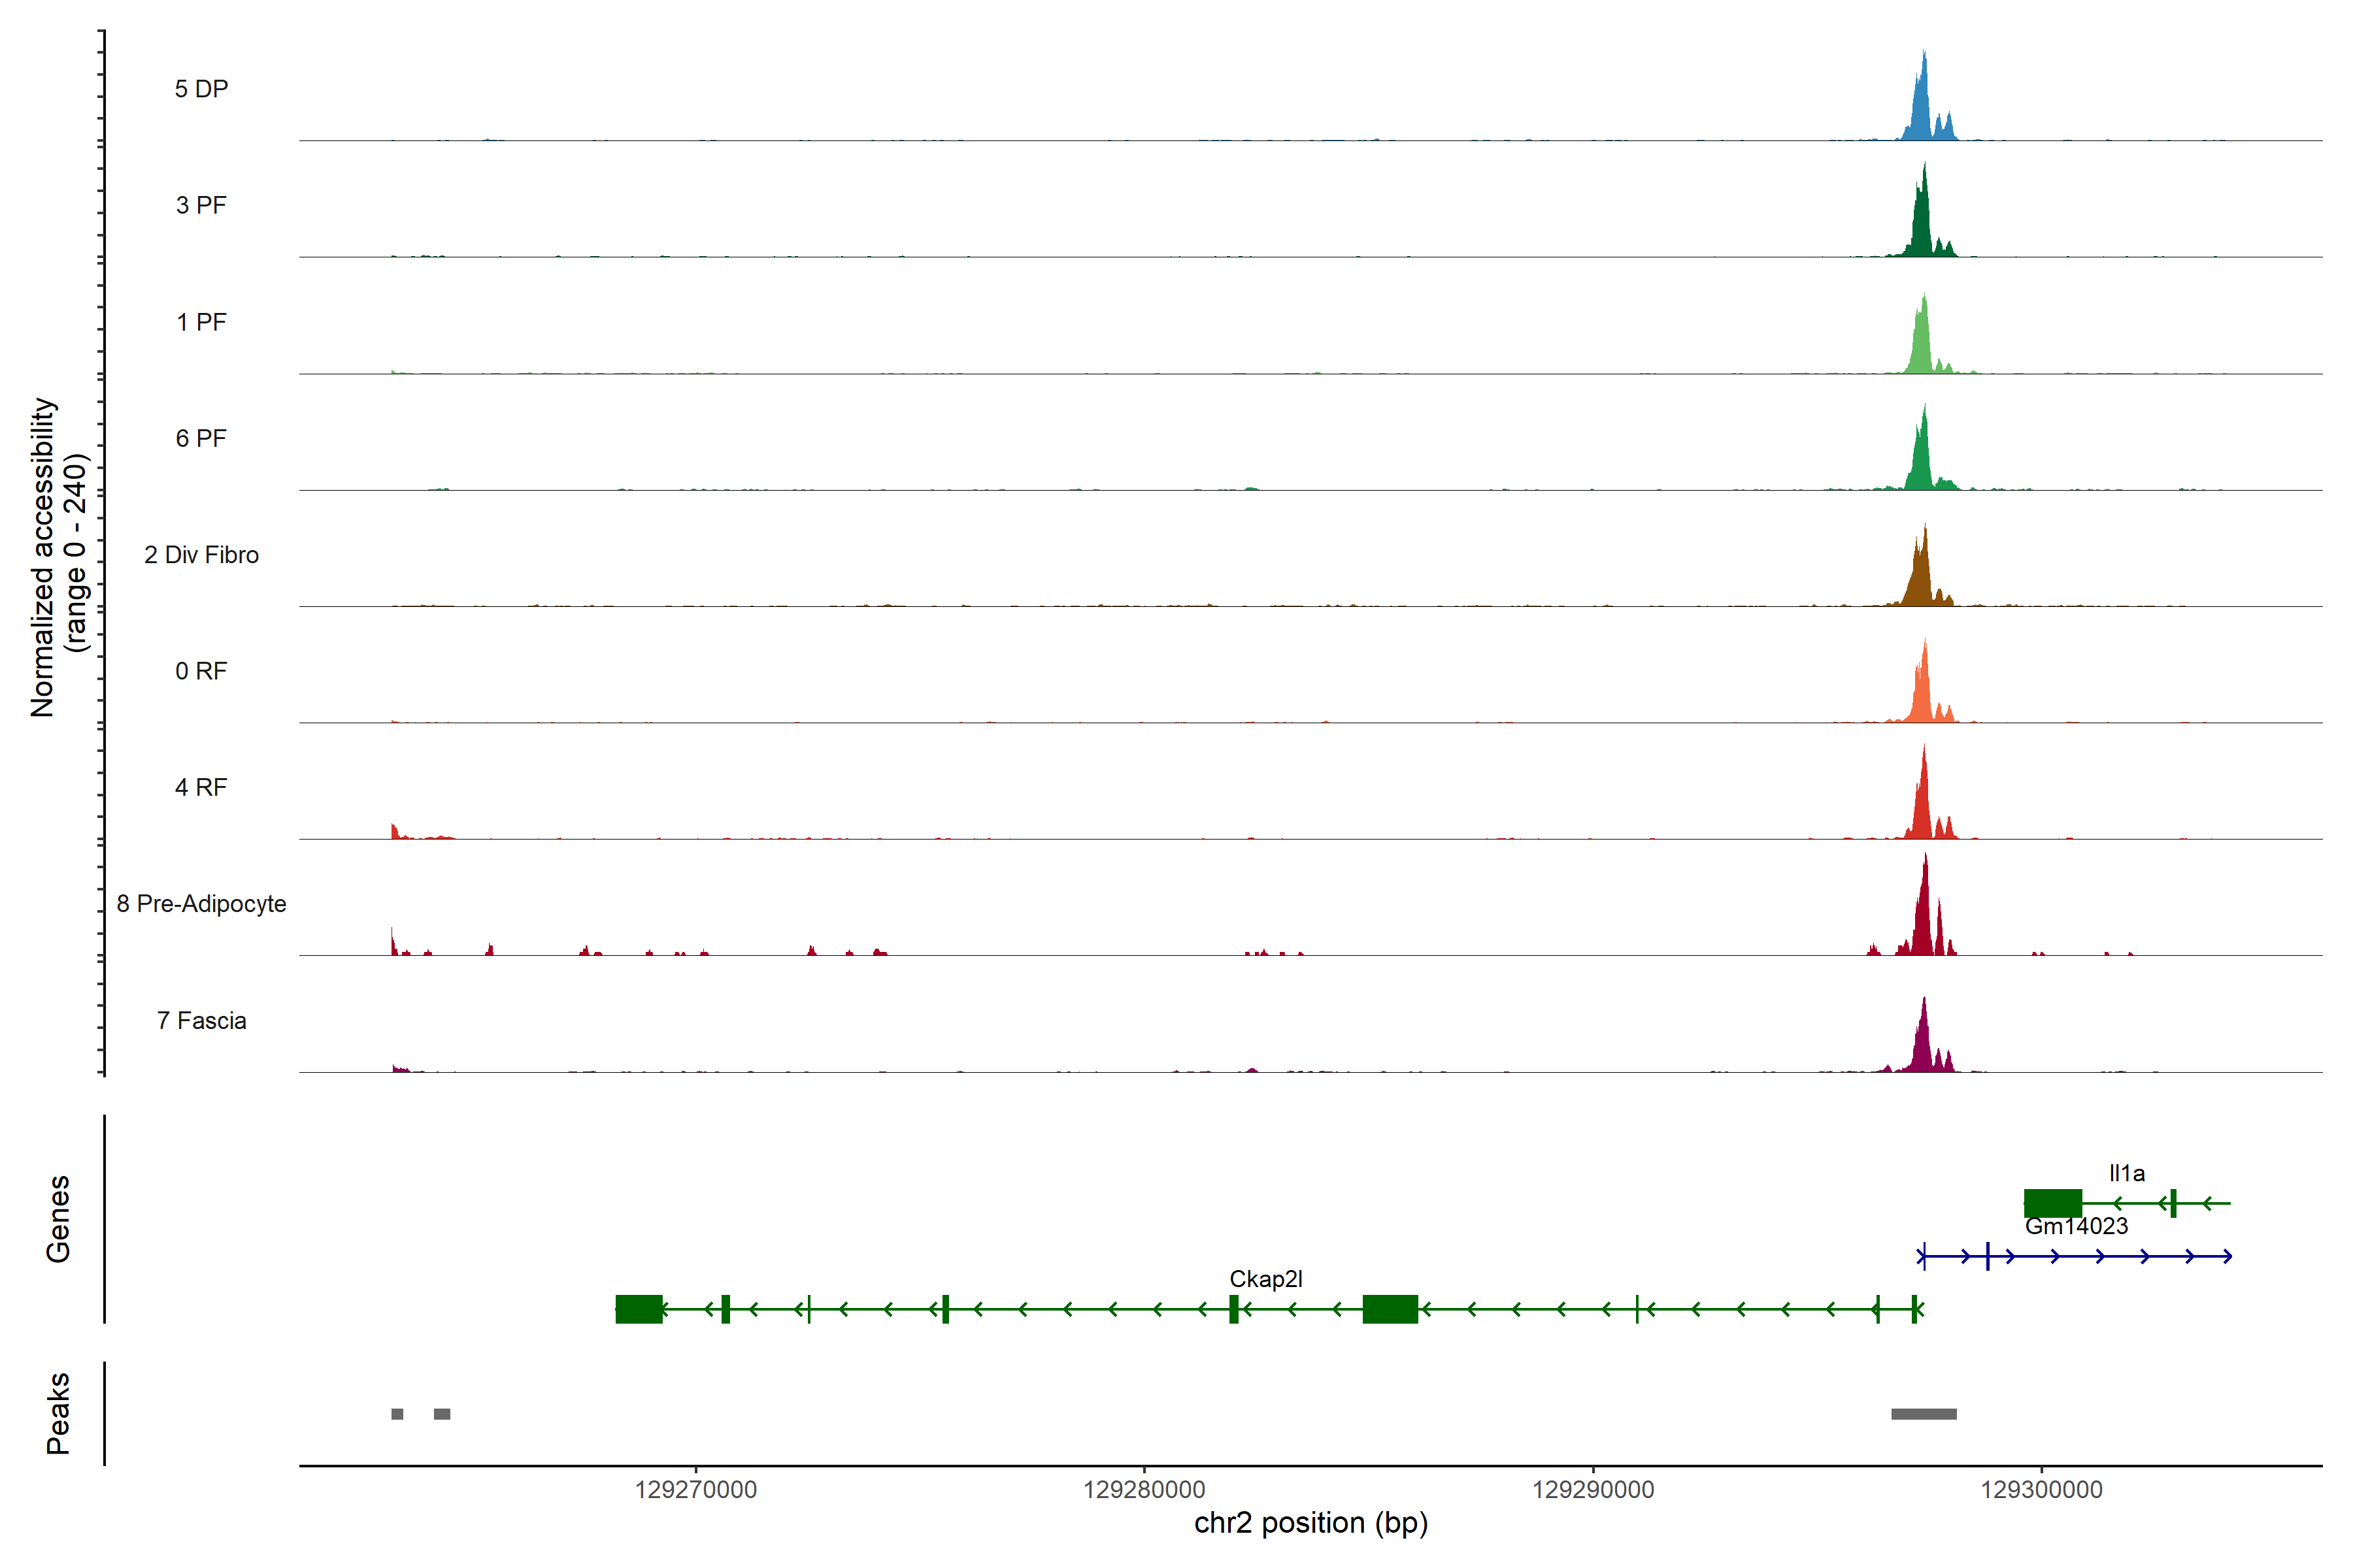The image size is (2353, 1568).
Task: Click the 129300000 axis tick label
Action: pos(2041,1490)
